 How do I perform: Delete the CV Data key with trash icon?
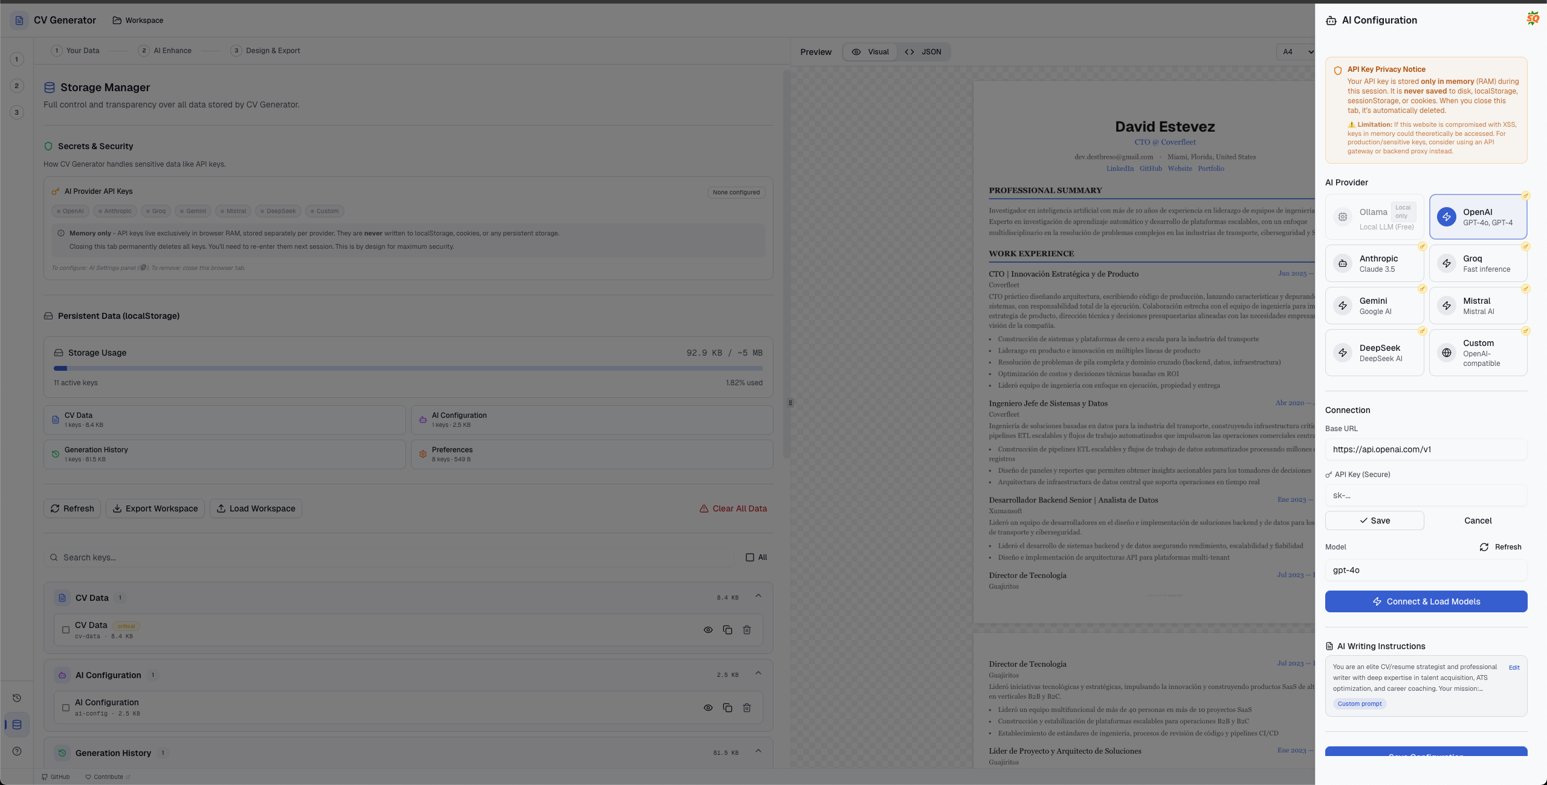(747, 630)
